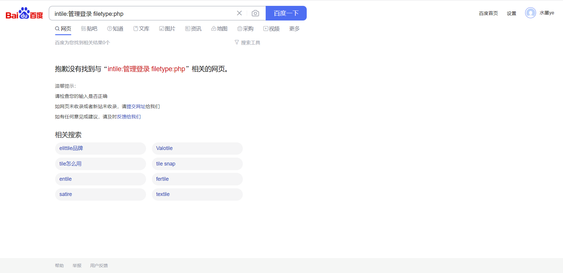Open the 图片 tab
The width and height of the screenshot is (563, 273).
point(167,29)
